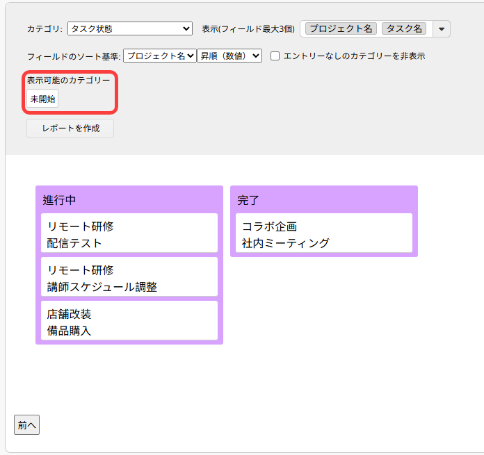Open the リモート研修 配信テスト card

tap(129, 233)
